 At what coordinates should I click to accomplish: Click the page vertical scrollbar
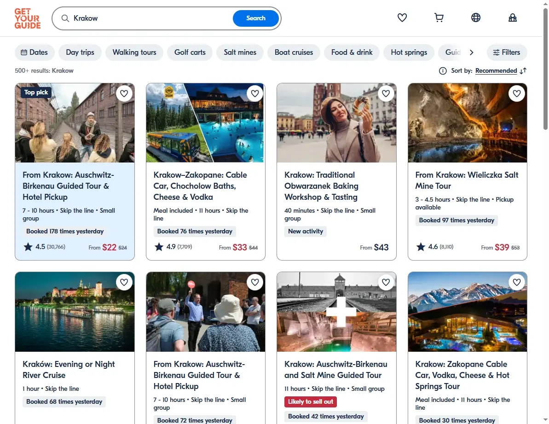pyautogui.click(x=545, y=70)
